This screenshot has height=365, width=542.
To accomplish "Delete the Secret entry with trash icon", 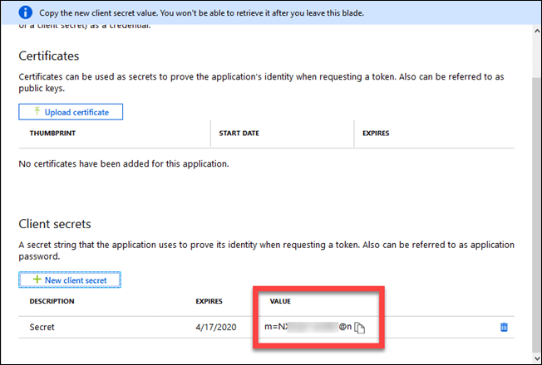I will point(504,328).
